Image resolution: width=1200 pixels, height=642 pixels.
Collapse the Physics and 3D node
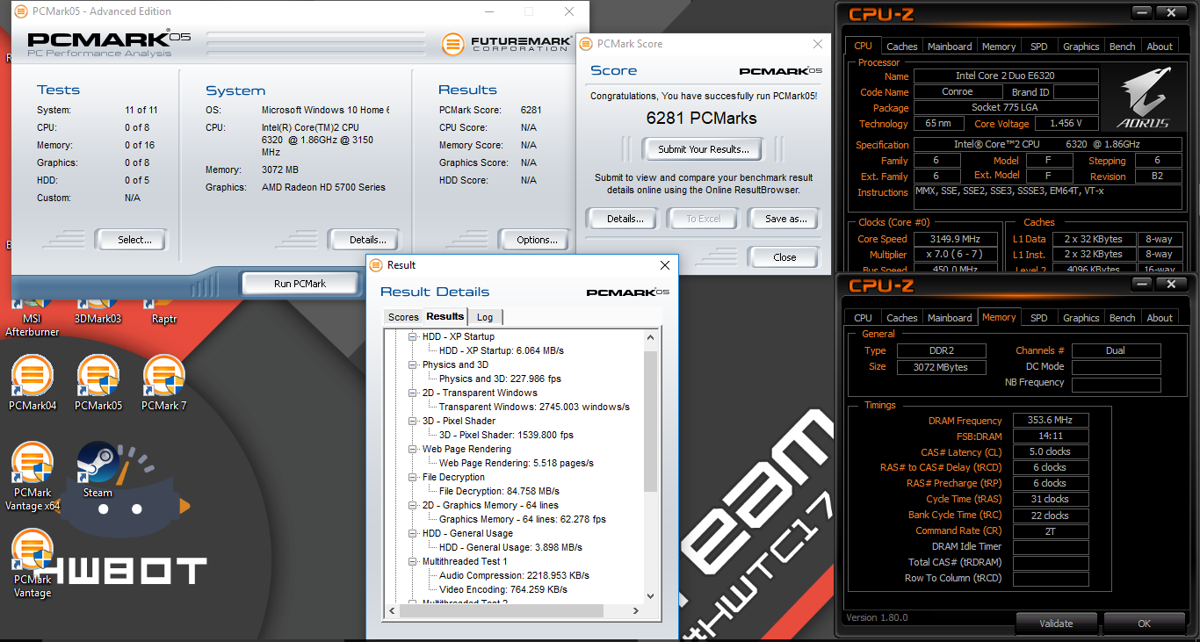414,364
